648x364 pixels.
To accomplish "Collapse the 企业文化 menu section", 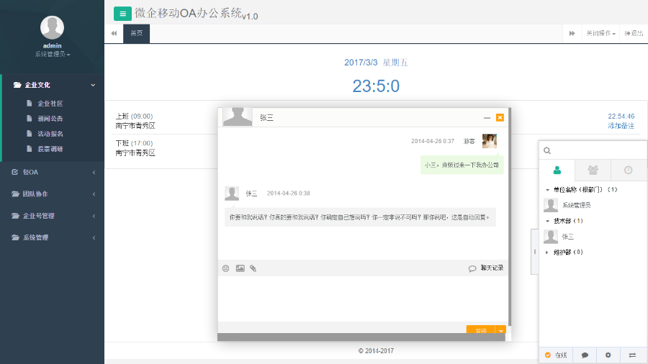I will tap(54, 85).
